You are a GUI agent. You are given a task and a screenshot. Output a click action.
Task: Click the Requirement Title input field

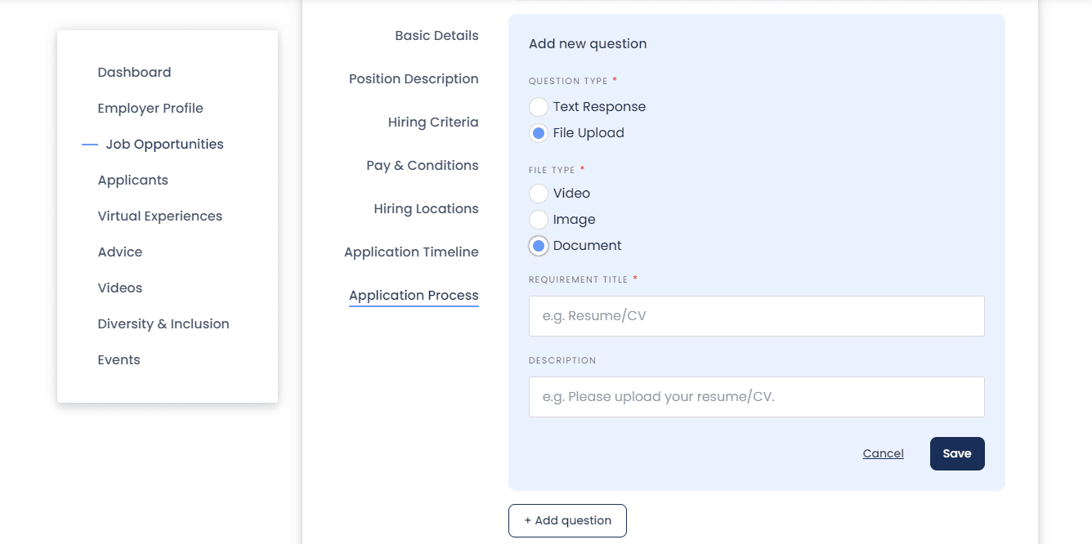(x=756, y=316)
